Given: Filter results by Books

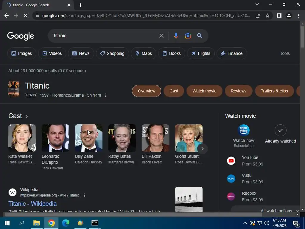Looking at the screenshot, I should (x=172, y=53).
